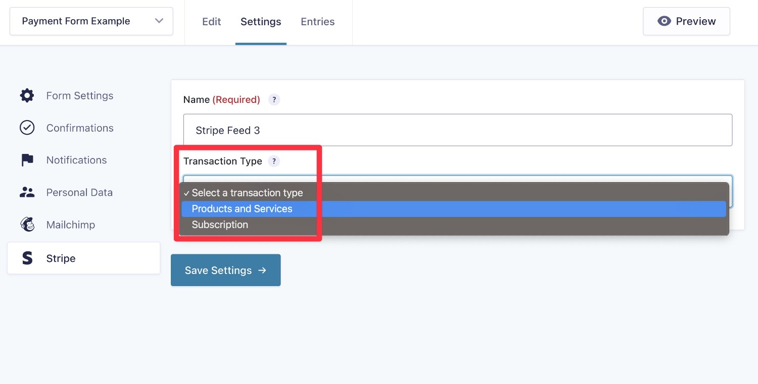Screen dimensions: 758x384
Task: Click the Save Settings button
Action: tap(225, 270)
